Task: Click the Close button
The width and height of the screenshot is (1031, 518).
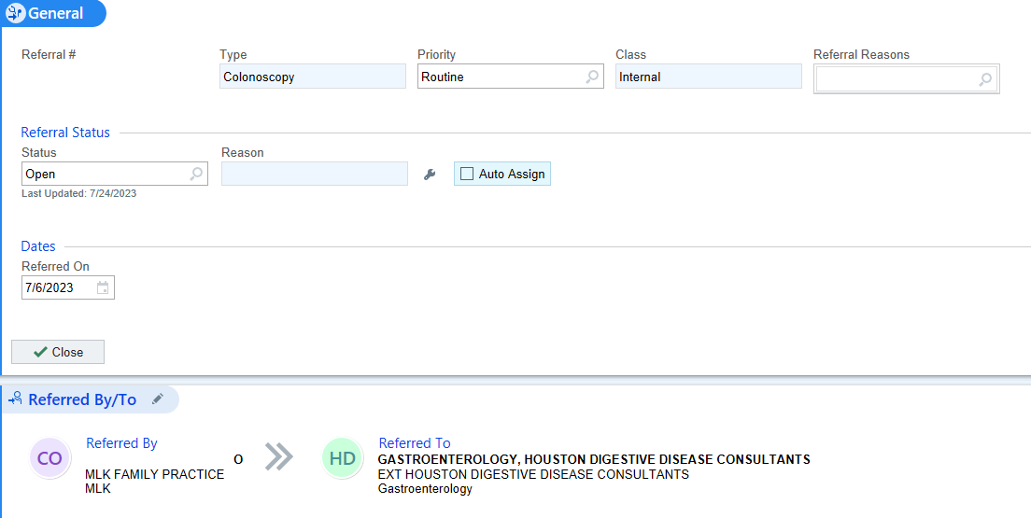Action: [x=58, y=352]
